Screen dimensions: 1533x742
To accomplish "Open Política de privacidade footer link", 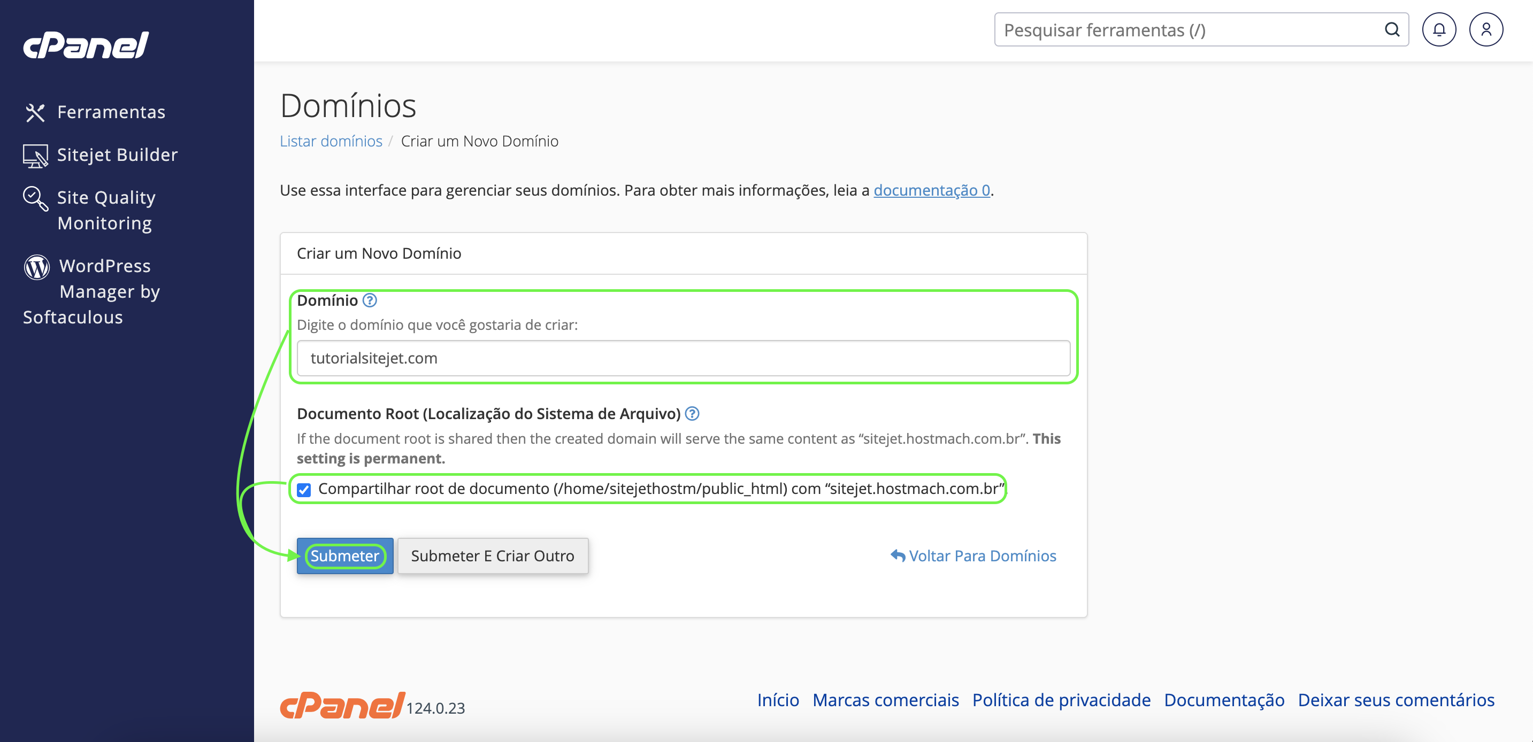I will 1061,700.
